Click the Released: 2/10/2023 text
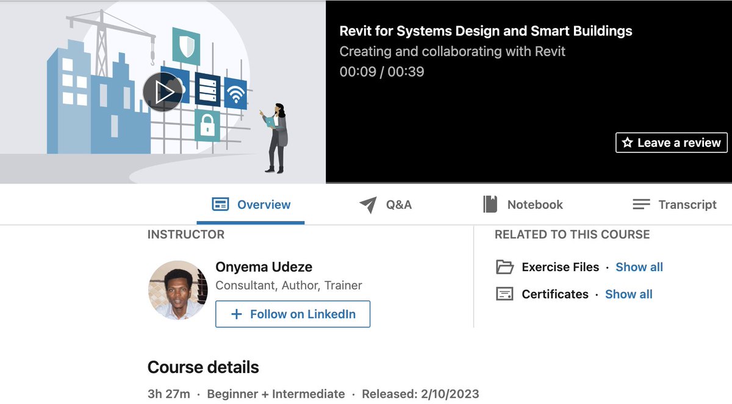 421,394
